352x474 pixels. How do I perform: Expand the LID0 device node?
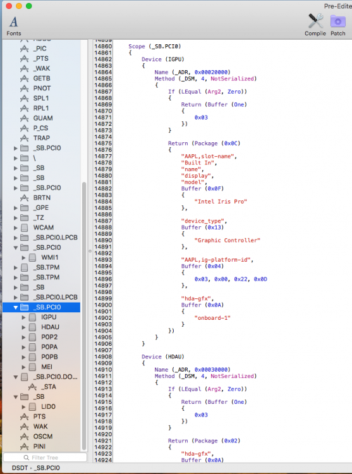click(23, 407)
